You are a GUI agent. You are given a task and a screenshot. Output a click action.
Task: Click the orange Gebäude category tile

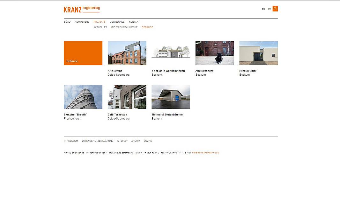(83, 53)
